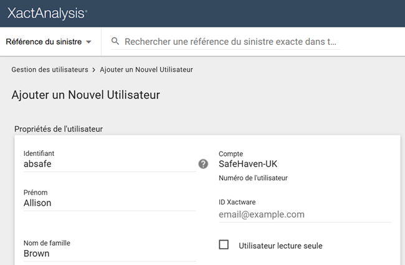The height and width of the screenshot is (265, 405).
Task: Click the Identifiant field containing absafe
Action: pyautogui.click(x=109, y=165)
